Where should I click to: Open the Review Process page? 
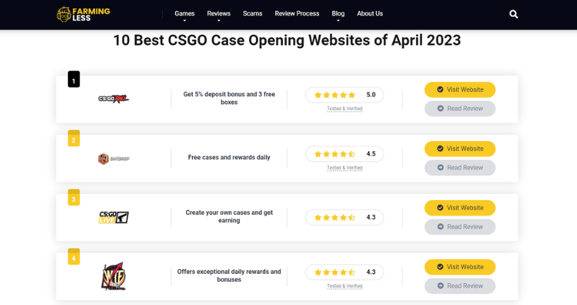(x=297, y=14)
